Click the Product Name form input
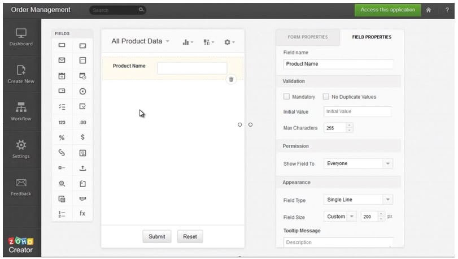 (x=192, y=68)
